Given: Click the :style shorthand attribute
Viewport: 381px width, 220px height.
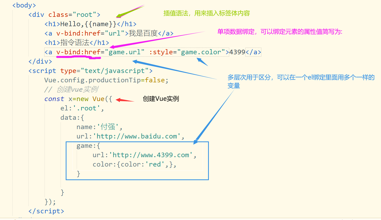Looking at the screenshot, I should click(161, 52).
